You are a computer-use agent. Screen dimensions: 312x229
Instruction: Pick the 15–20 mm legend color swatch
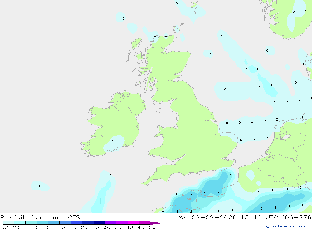(77, 223)
